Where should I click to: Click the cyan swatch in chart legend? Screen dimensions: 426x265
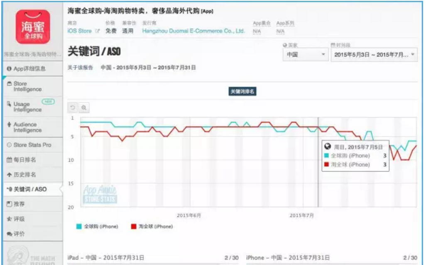(79, 226)
